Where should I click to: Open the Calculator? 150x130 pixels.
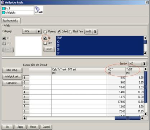tap(12, 83)
